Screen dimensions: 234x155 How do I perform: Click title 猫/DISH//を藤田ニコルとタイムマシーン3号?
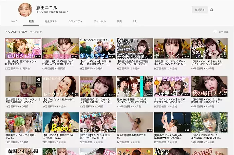pyautogui.click(x=133, y=101)
